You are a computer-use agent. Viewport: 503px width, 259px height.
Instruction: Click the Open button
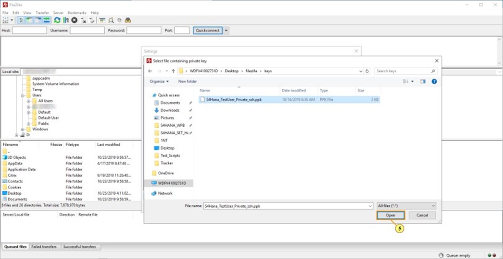click(390, 215)
